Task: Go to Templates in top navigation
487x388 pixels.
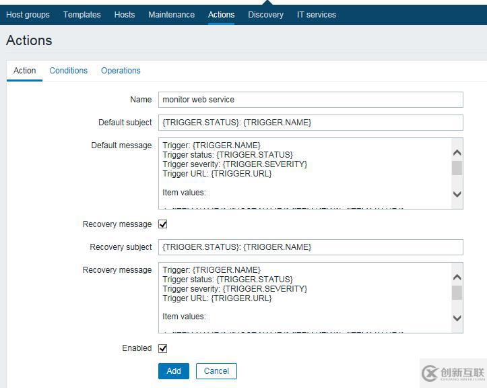Action: [x=82, y=15]
